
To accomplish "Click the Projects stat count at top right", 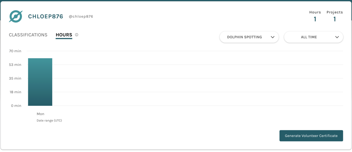I will click(334, 19).
